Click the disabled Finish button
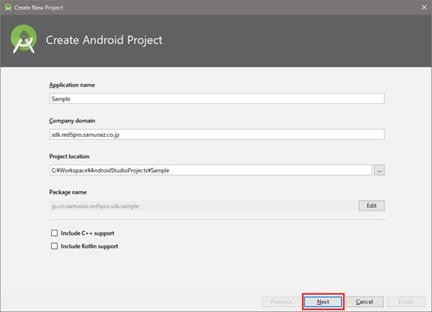Screen dimensions: 432x312 tap(406, 302)
